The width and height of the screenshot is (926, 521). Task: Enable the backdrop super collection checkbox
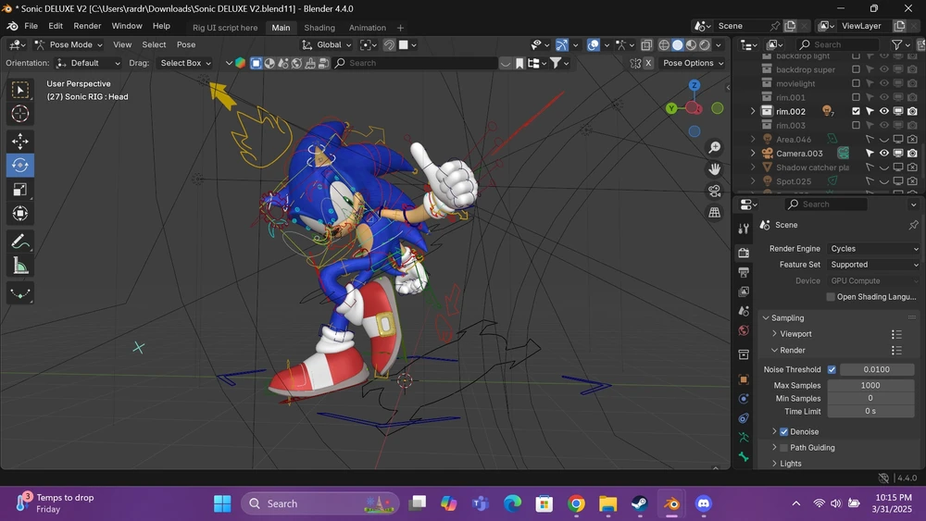[x=856, y=69]
